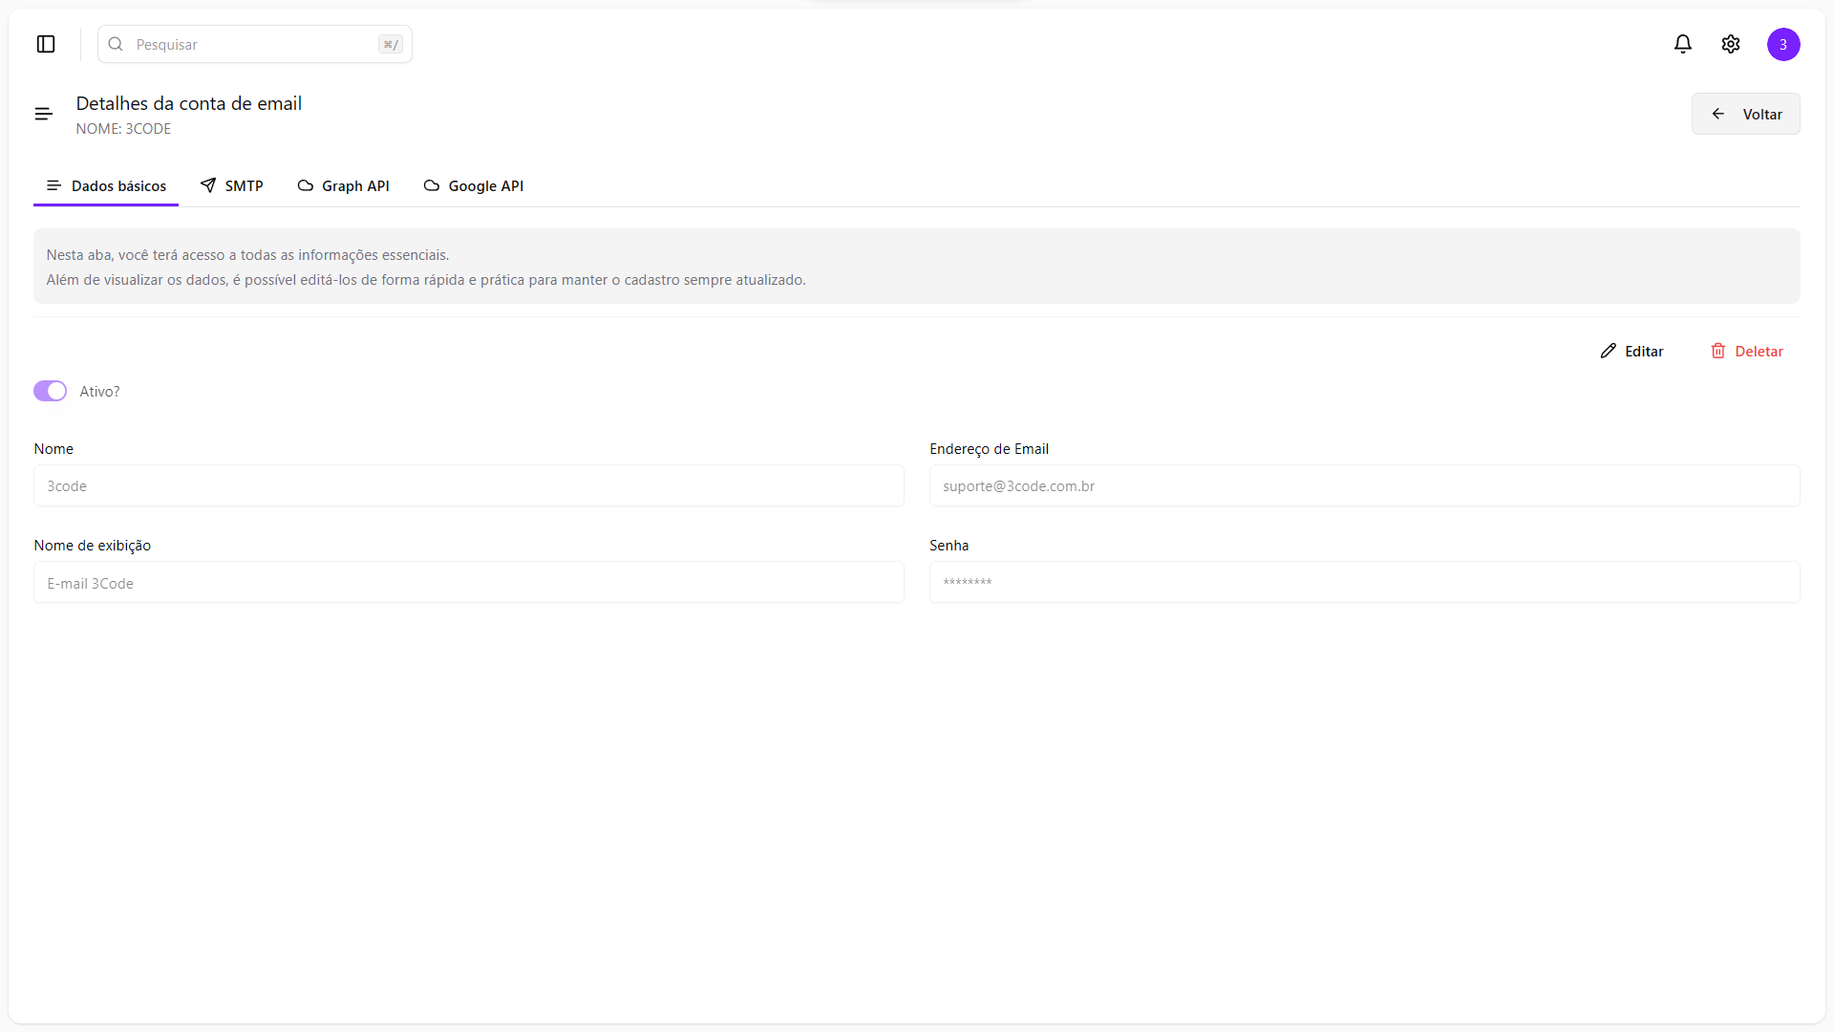Open notifications bell icon
The height and width of the screenshot is (1032, 1834).
(1683, 44)
